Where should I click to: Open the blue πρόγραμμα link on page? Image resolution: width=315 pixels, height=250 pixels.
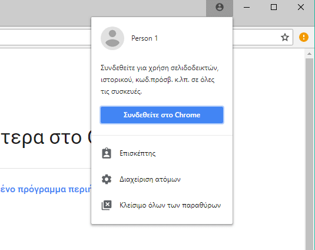(46, 189)
